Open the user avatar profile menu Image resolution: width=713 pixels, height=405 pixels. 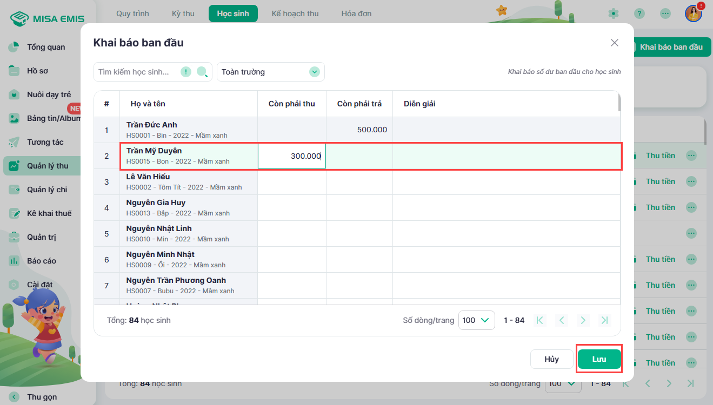coord(693,13)
